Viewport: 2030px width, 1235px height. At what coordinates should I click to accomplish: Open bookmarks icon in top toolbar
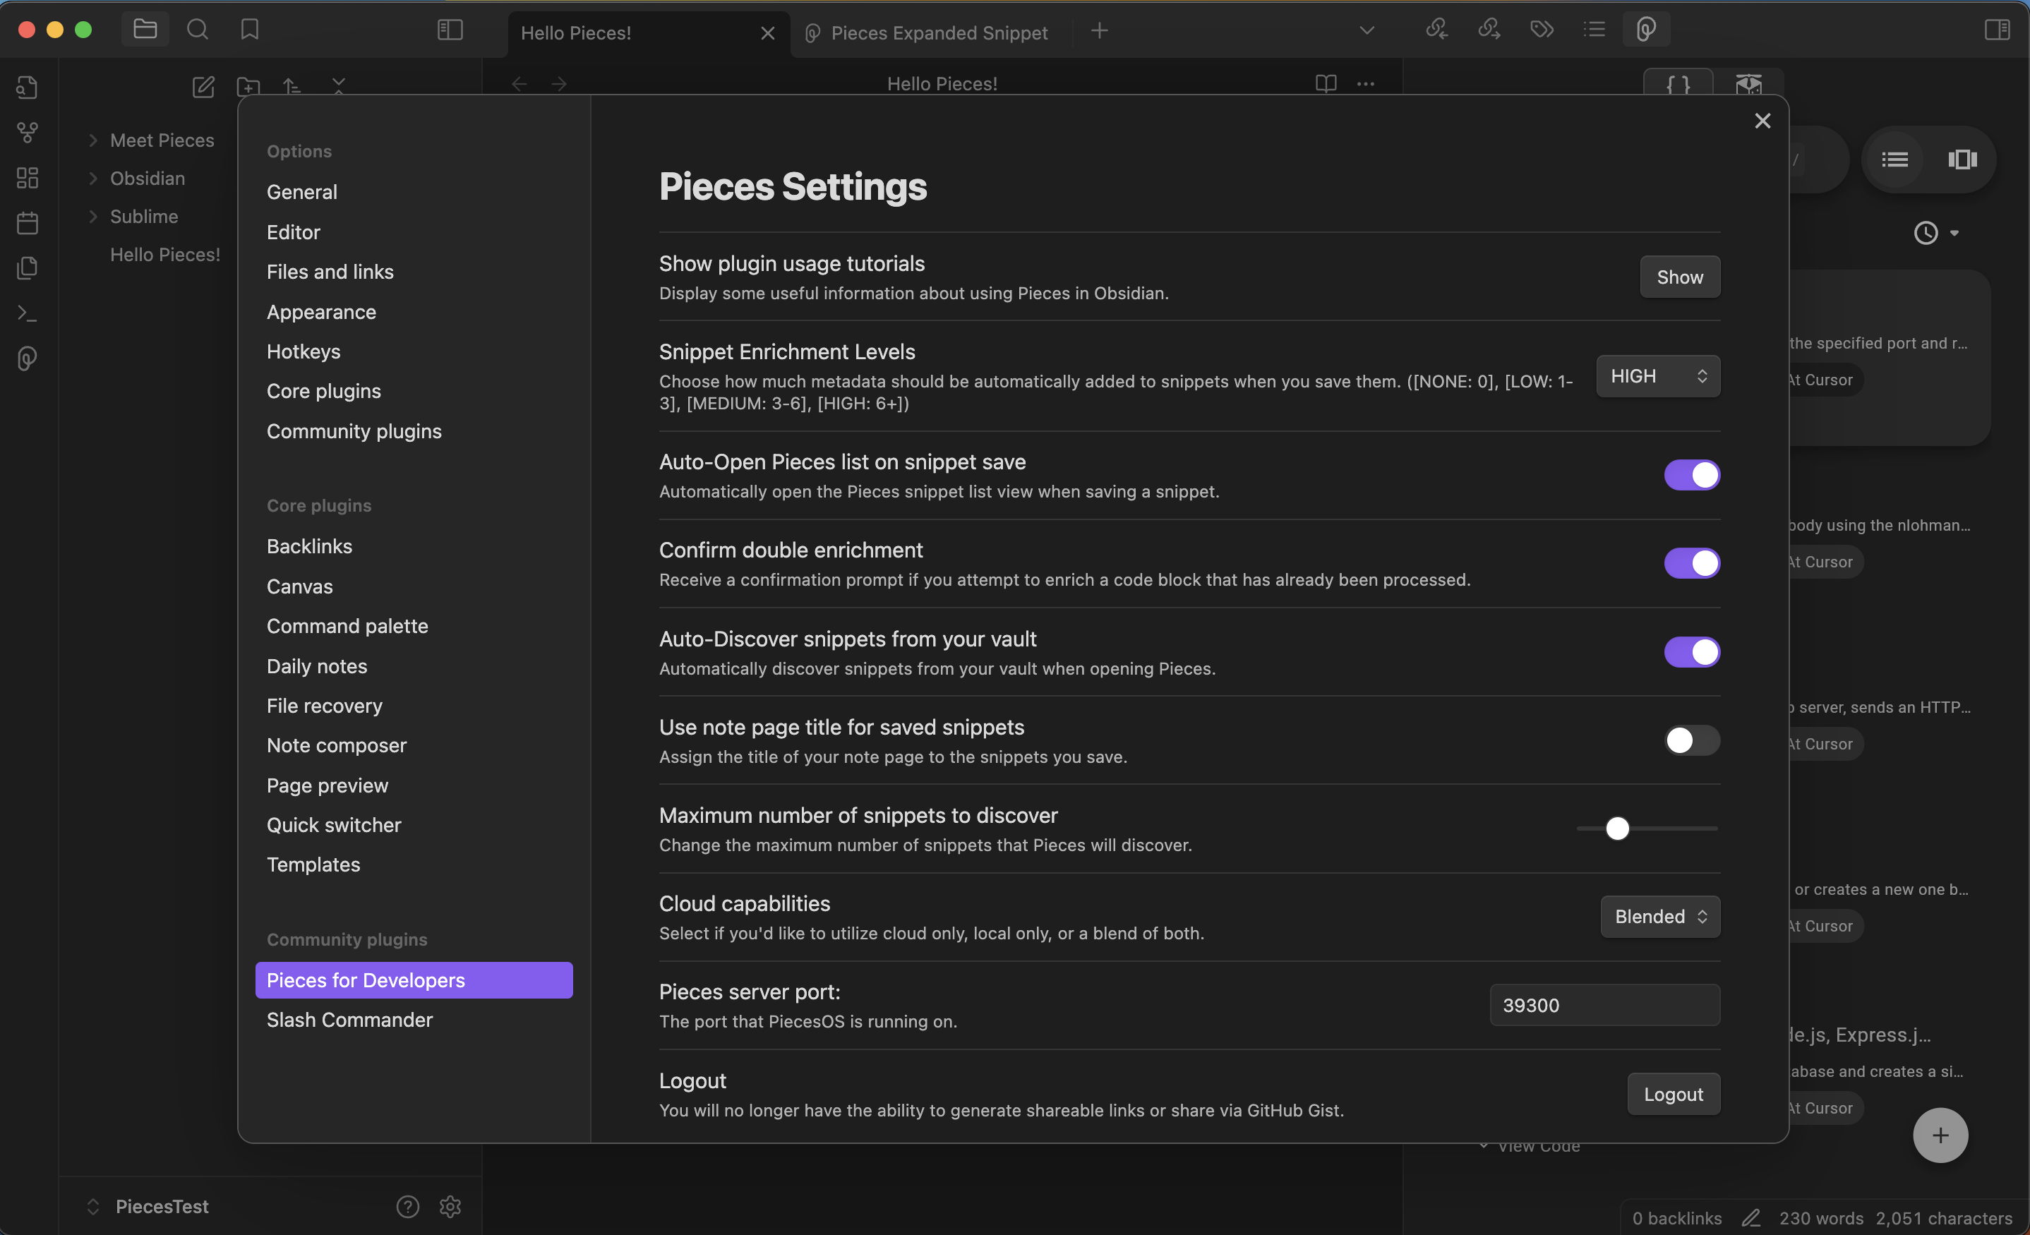tap(250, 30)
